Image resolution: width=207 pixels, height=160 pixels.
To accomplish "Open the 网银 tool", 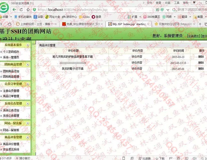I will 167,17.
